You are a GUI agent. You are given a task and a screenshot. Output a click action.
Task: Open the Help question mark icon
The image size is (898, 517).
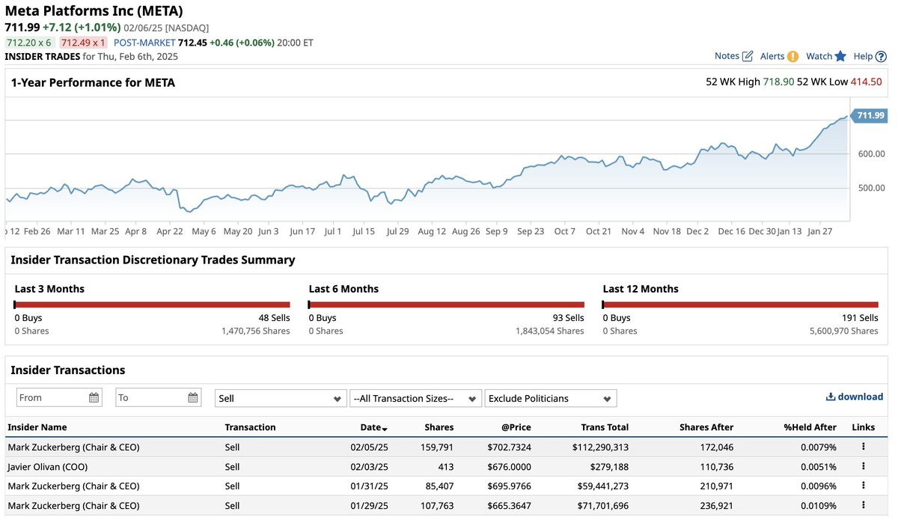tap(881, 56)
